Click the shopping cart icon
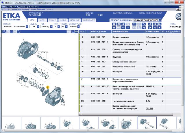Screen dimensions: 185x133 click(144, 28)
